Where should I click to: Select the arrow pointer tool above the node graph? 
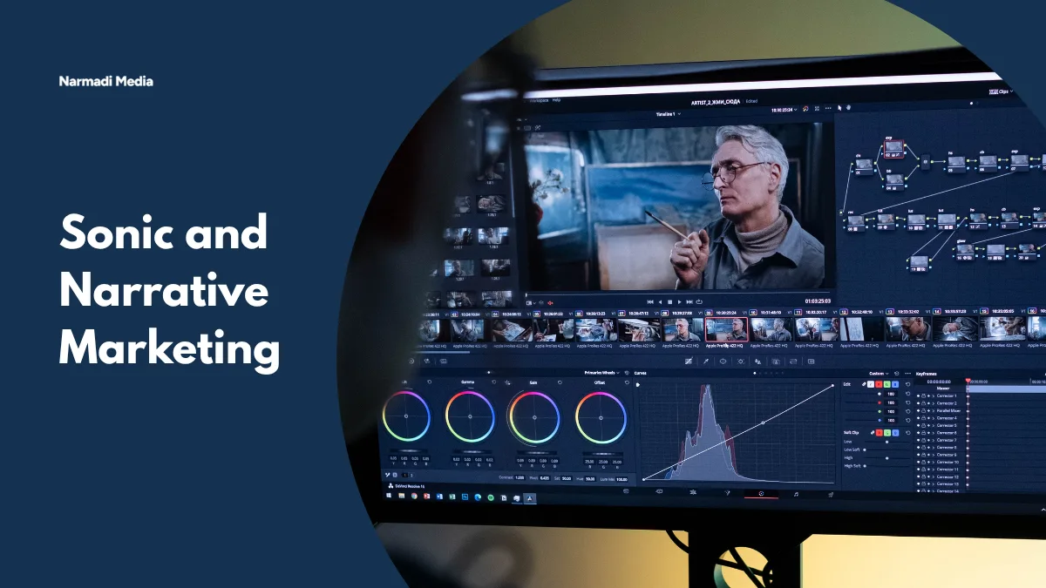839,107
